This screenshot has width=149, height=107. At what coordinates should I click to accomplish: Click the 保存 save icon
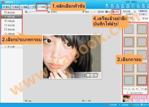click(x=112, y=6)
